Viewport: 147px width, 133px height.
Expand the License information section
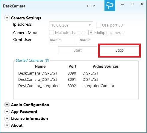point(7,118)
